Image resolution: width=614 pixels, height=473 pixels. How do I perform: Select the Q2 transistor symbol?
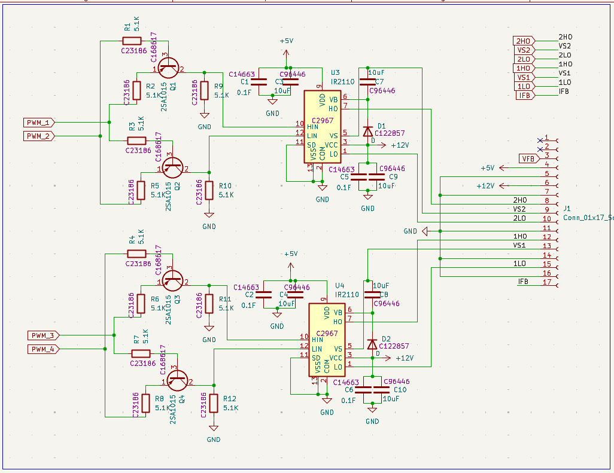click(174, 169)
